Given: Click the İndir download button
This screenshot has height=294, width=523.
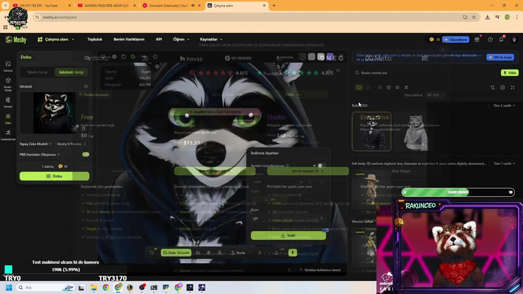Looking at the screenshot, I should click(288, 236).
